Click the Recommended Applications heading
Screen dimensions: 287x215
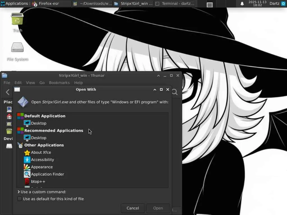click(54, 130)
